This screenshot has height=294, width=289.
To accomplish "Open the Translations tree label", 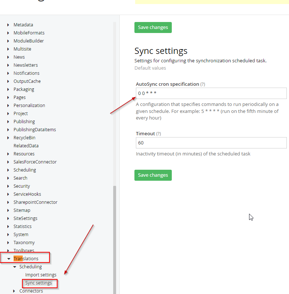I will (x=26, y=258).
